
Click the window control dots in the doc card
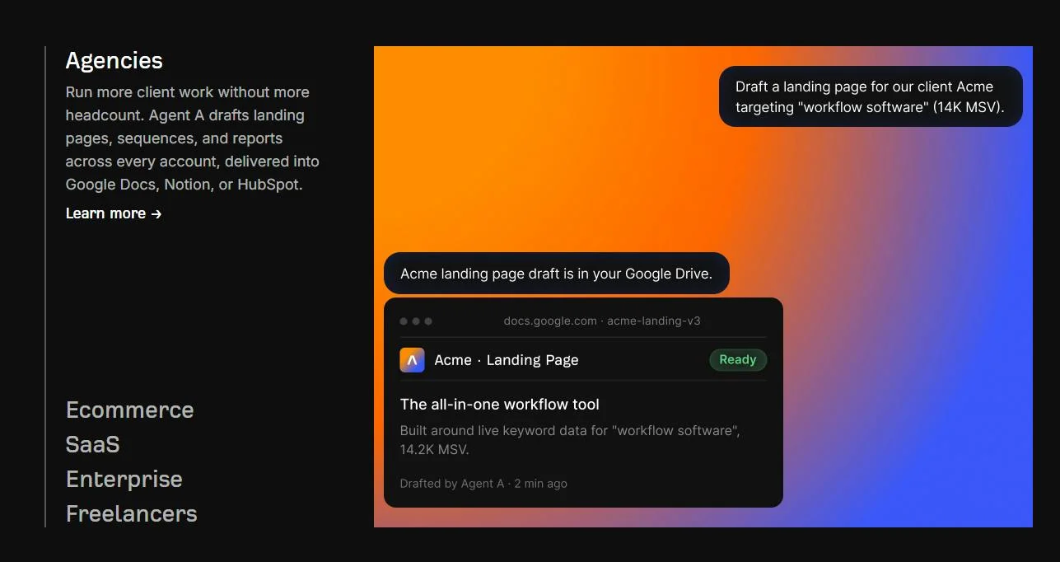tap(416, 321)
